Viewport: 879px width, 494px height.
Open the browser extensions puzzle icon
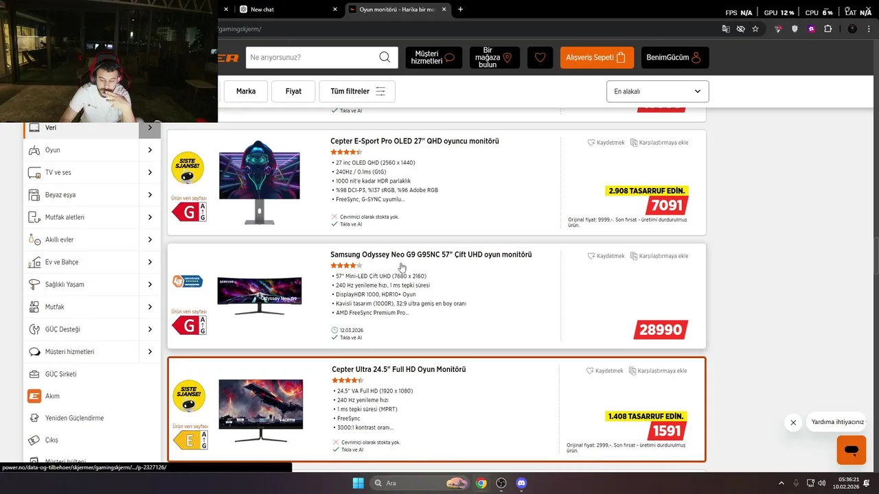pos(827,29)
